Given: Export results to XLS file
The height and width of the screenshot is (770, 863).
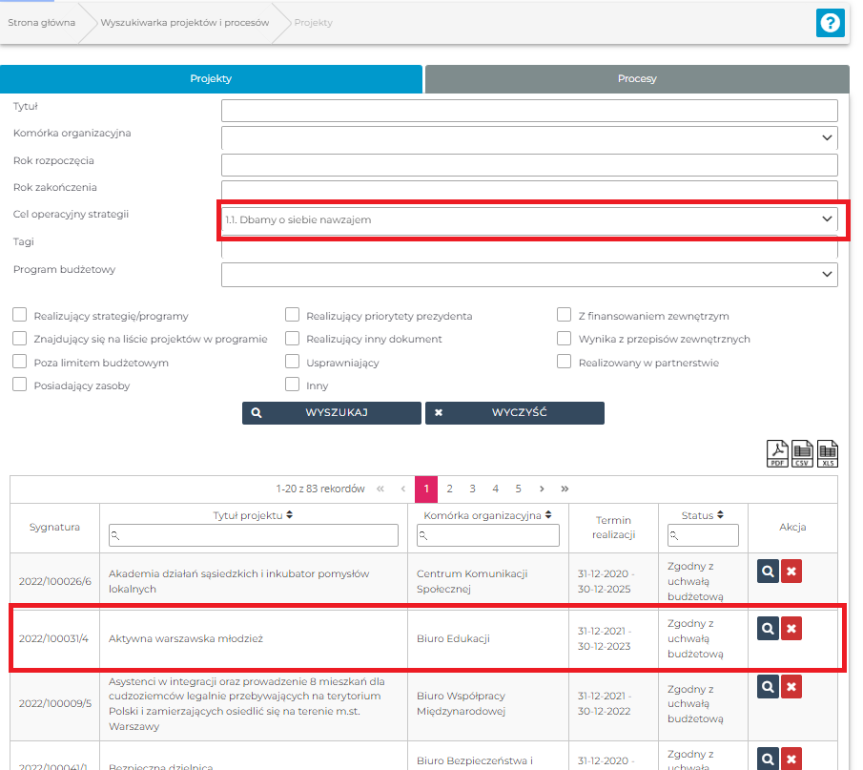Looking at the screenshot, I should pos(828,453).
